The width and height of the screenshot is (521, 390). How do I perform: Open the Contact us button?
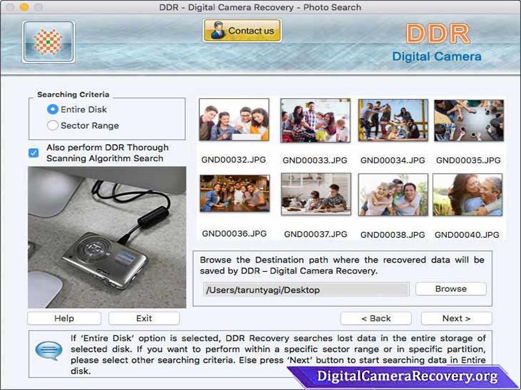tap(242, 31)
